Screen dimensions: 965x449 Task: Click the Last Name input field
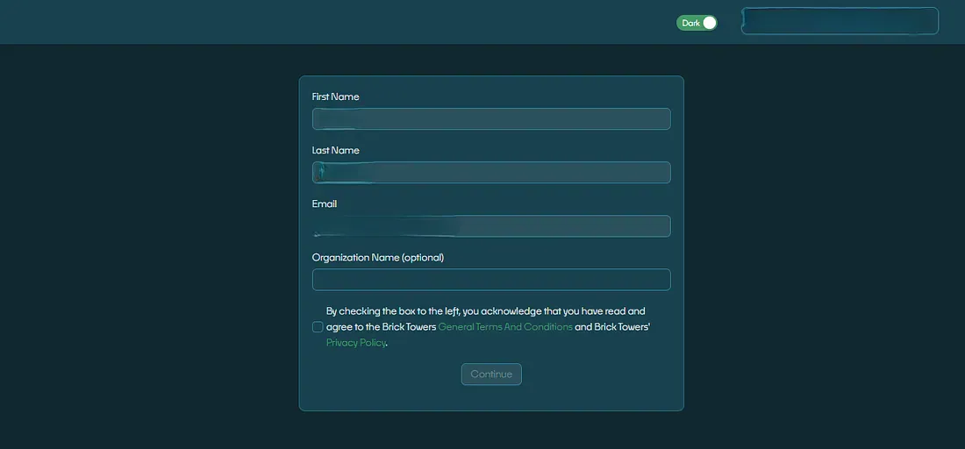click(x=491, y=172)
